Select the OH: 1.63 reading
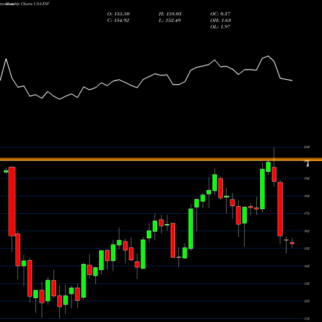 click(221, 21)
